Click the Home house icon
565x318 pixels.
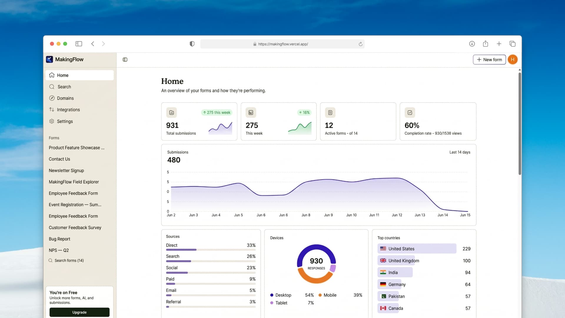pyautogui.click(x=52, y=75)
